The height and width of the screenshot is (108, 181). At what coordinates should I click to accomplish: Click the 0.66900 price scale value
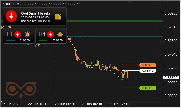click(171, 68)
